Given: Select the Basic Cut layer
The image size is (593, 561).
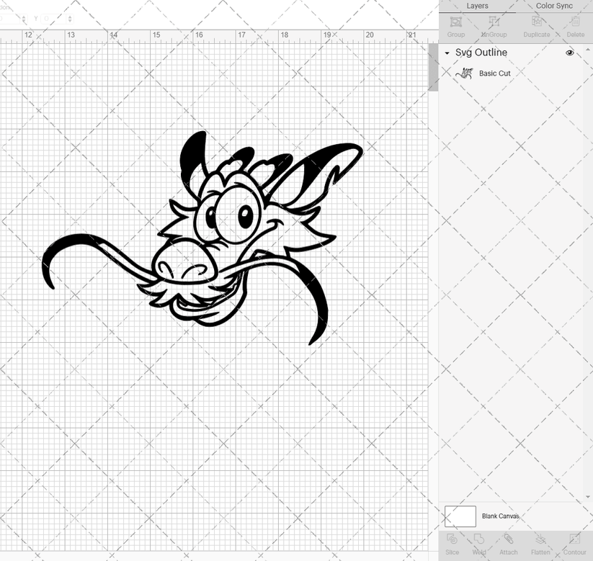Looking at the screenshot, I should click(x=495, y=73).
